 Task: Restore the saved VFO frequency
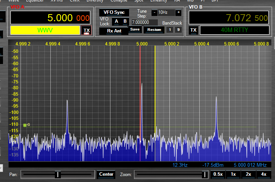click(x=154, y=30)
